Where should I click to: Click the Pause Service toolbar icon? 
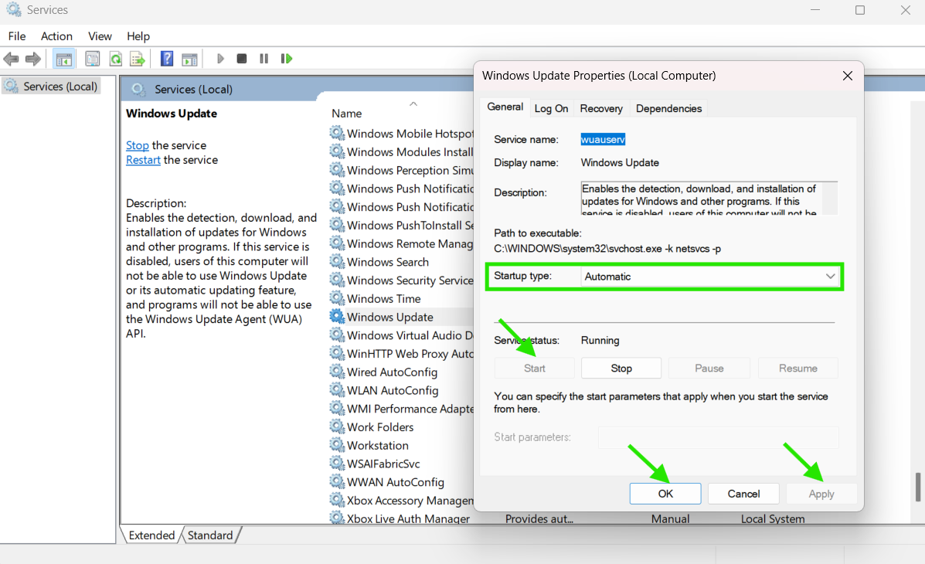pos(264,59)
